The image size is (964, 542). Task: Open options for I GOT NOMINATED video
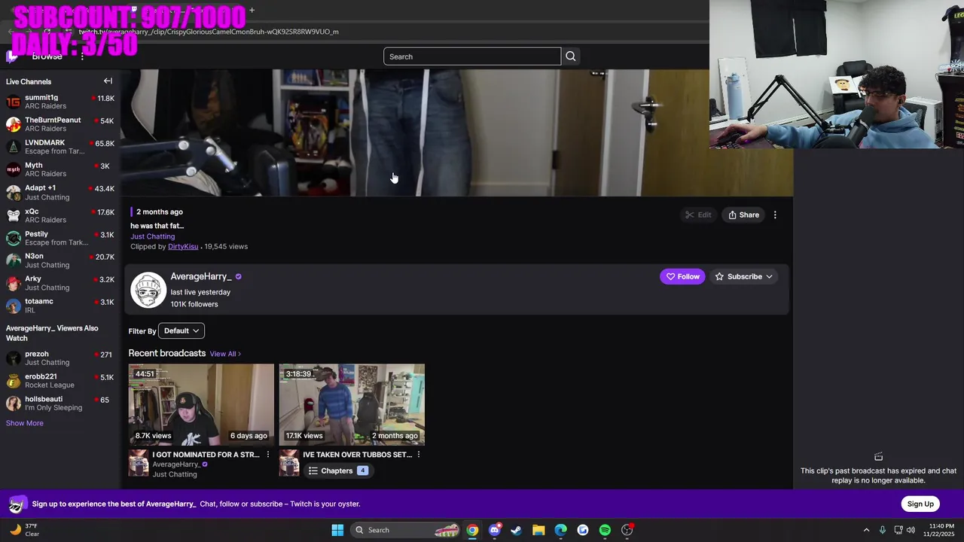(x=268, y=455)
